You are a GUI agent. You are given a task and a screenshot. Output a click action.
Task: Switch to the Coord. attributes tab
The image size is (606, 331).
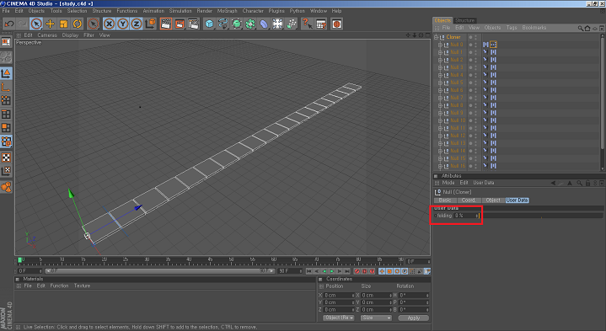click(469, 200)
